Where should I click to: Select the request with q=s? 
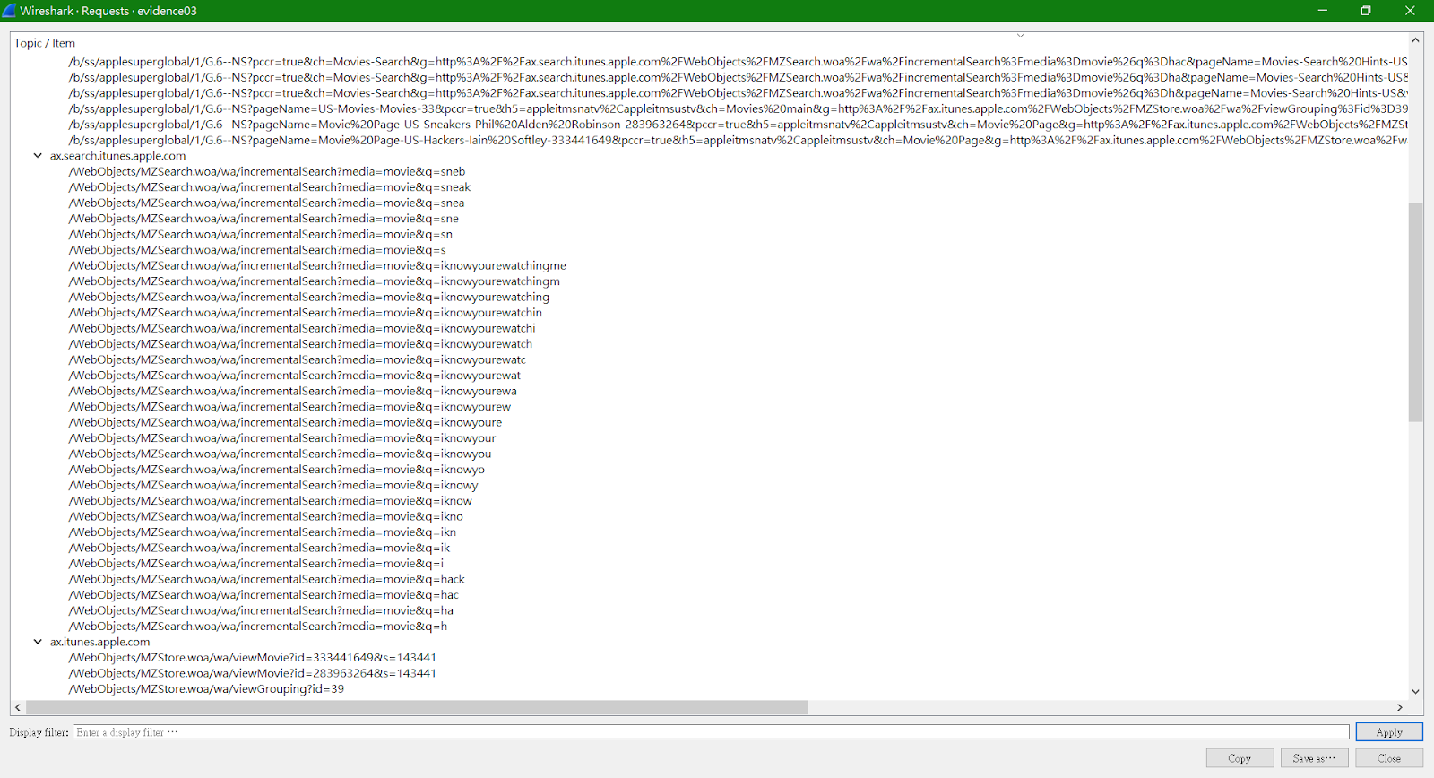coord(257,250)
